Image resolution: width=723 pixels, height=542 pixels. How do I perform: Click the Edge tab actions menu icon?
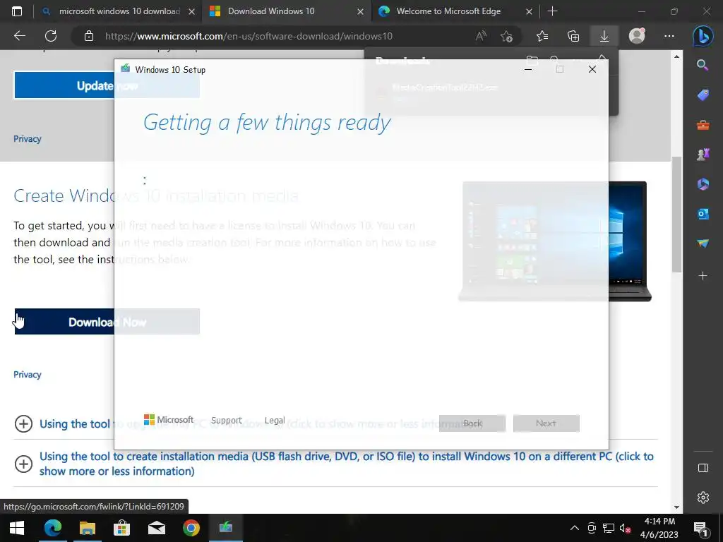[x=17, y=11]
